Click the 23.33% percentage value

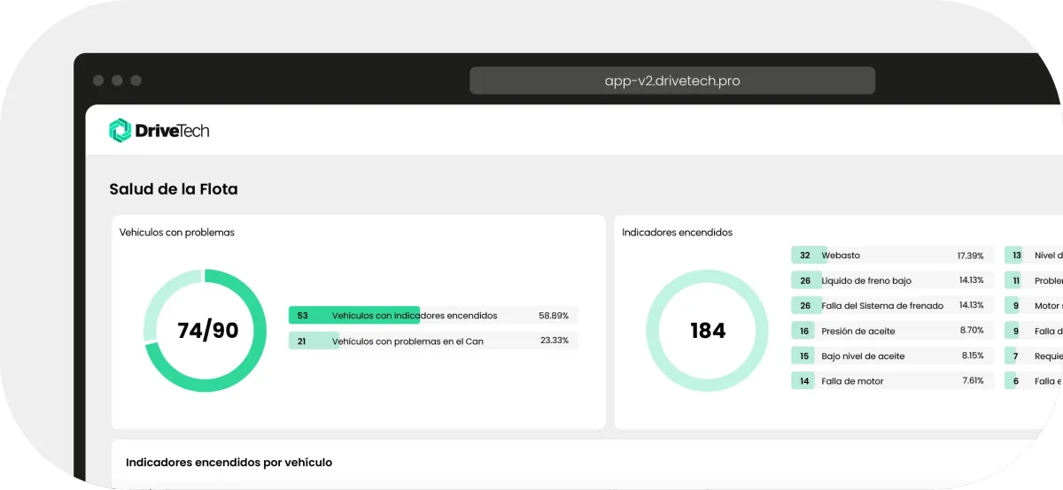pos(555,341)
